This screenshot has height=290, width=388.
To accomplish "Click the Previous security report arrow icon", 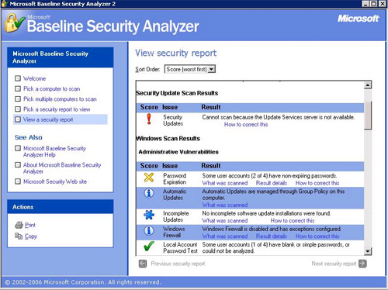I will (143, 264).
